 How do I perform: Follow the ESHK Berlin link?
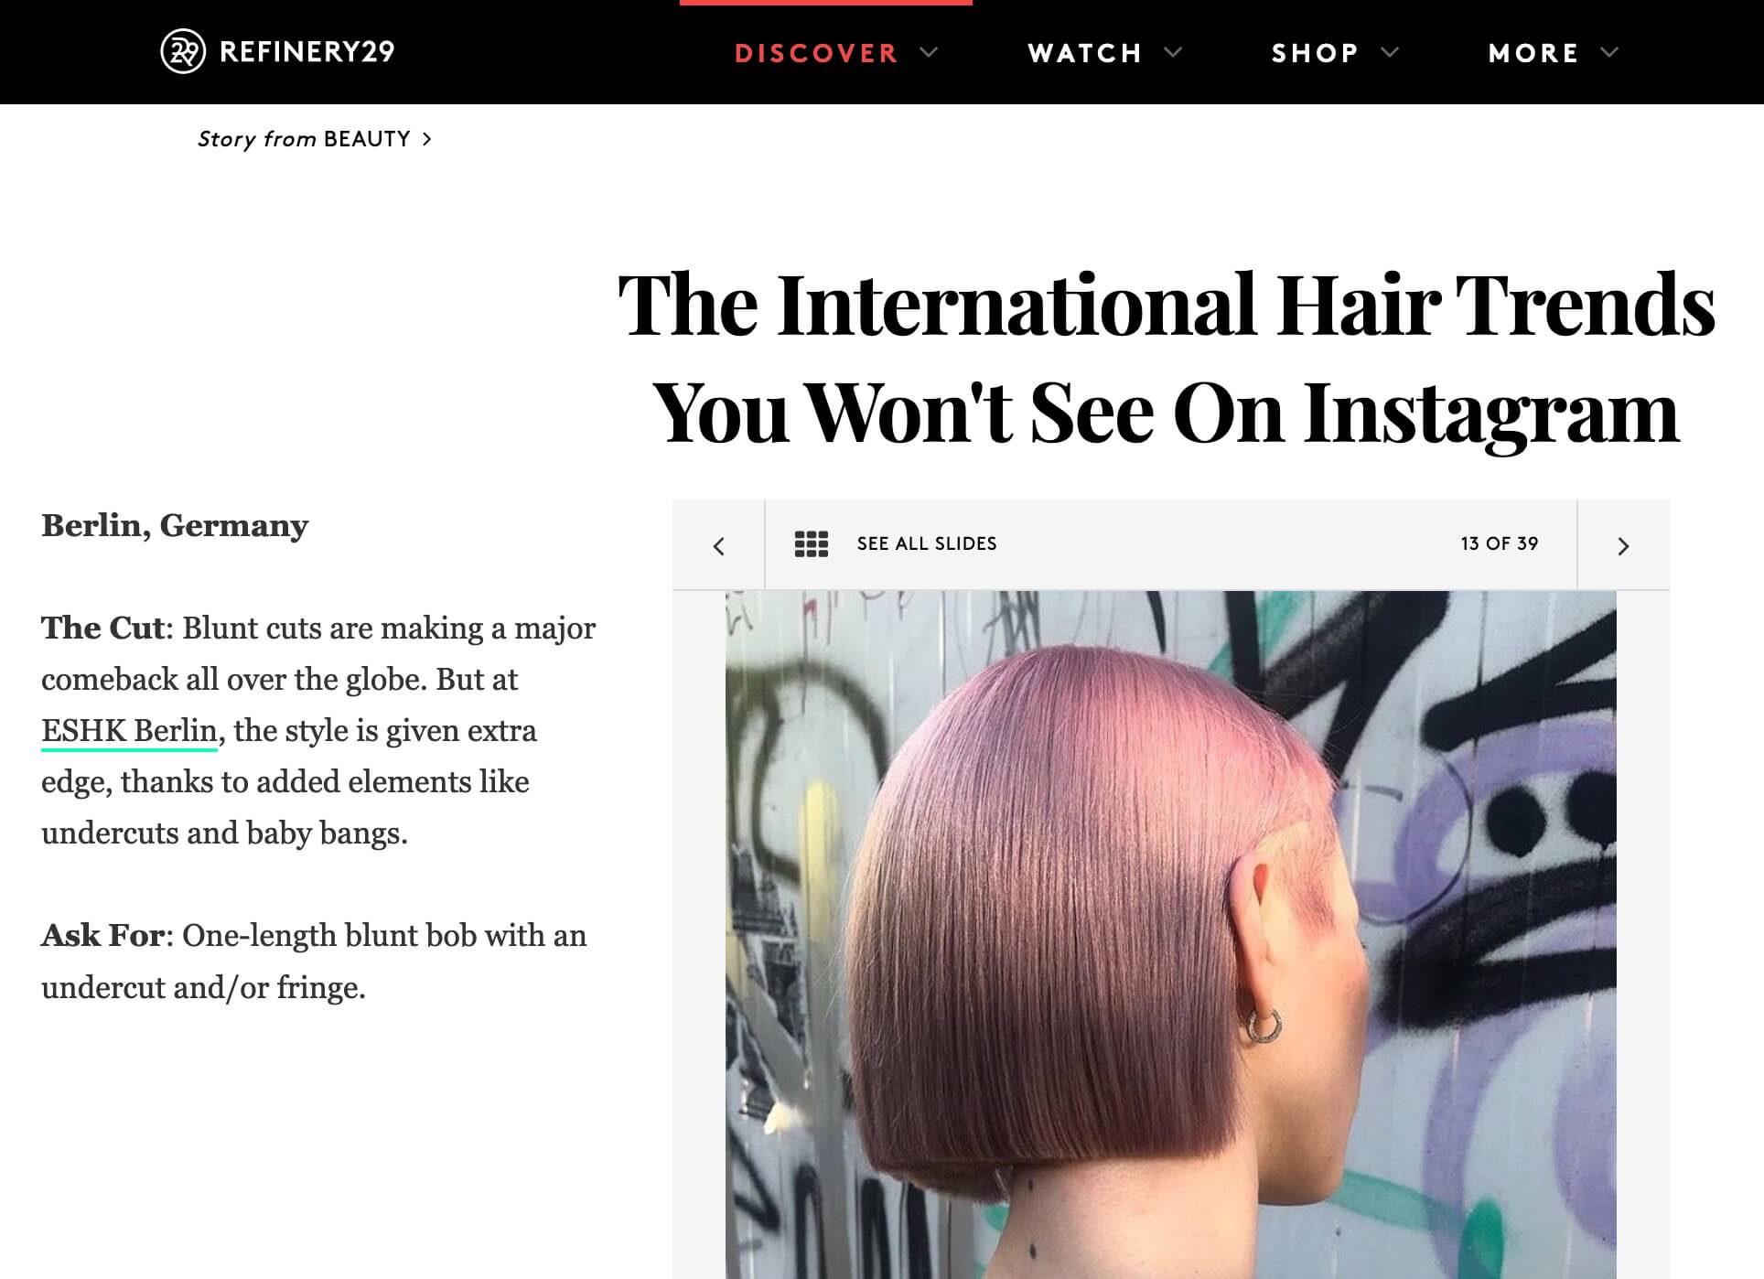click(129, 731)
